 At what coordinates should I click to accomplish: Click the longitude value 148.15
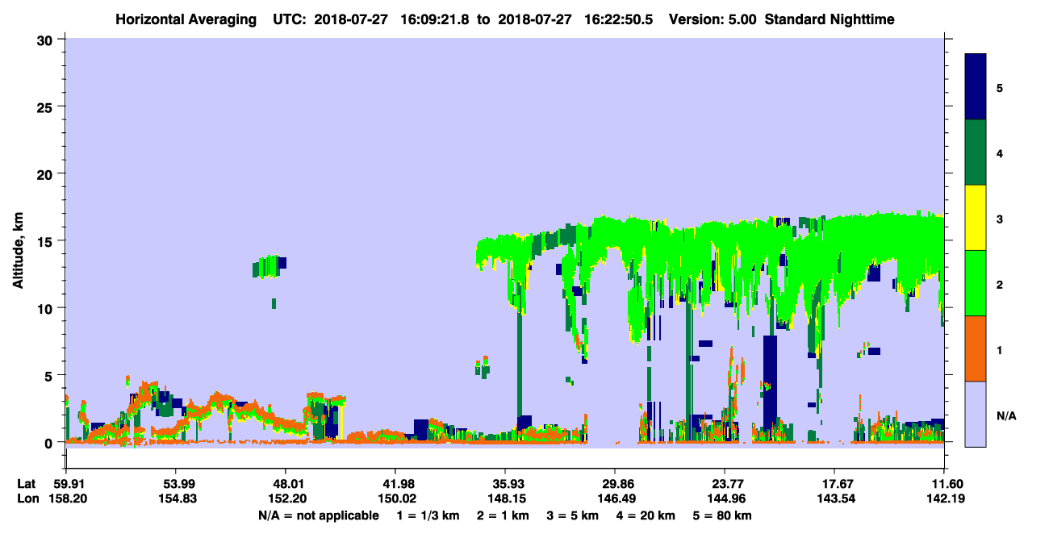[x=505, y=498]
